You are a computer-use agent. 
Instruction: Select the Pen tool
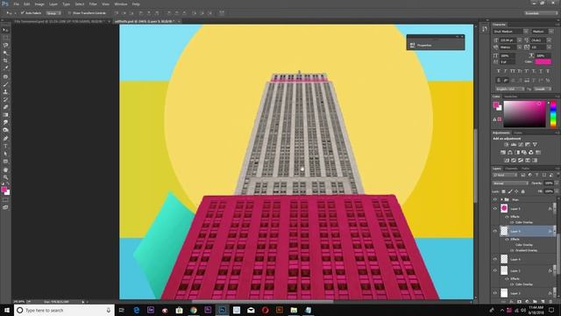point(5,139)
